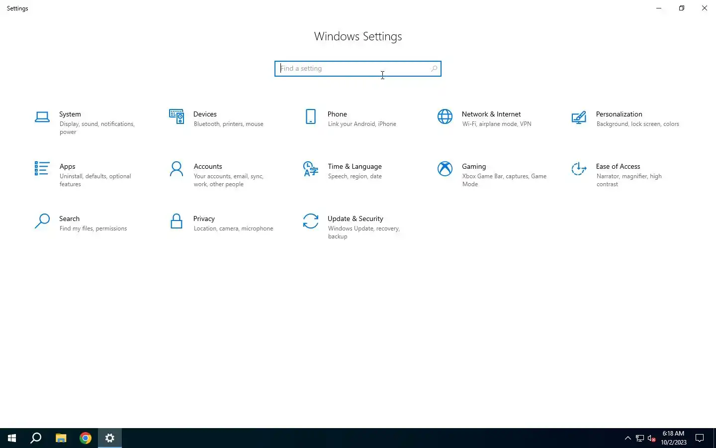The width and height of the screenshot is (716, 448).
Task: Open the Update & Security arrows icon
Action: pos(311,221)
